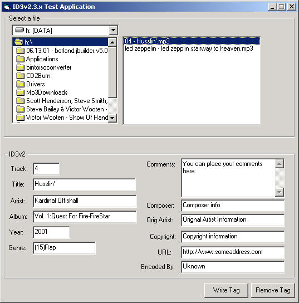The image size is (299, 303).
Task: Click the Encoded By field
Action: [x=233, y=267]
